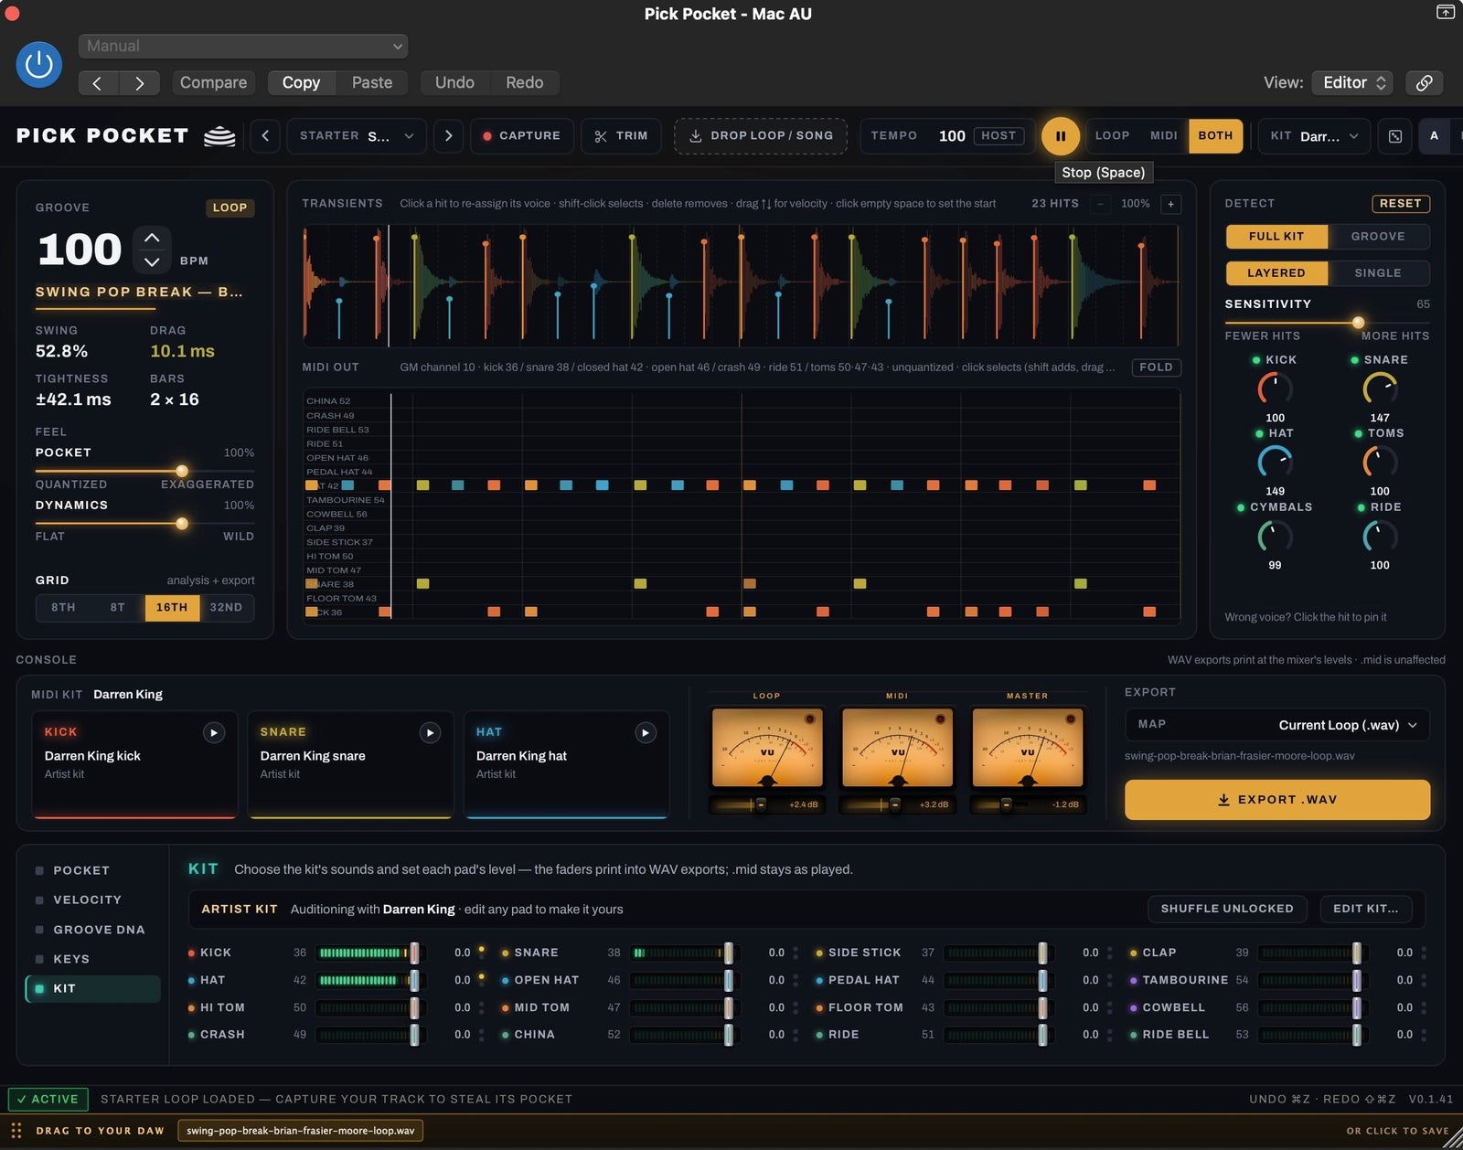1463x1150 pixels.
Task: Click the drag handle dots in bottom bar
Action: coord(16,1131)
